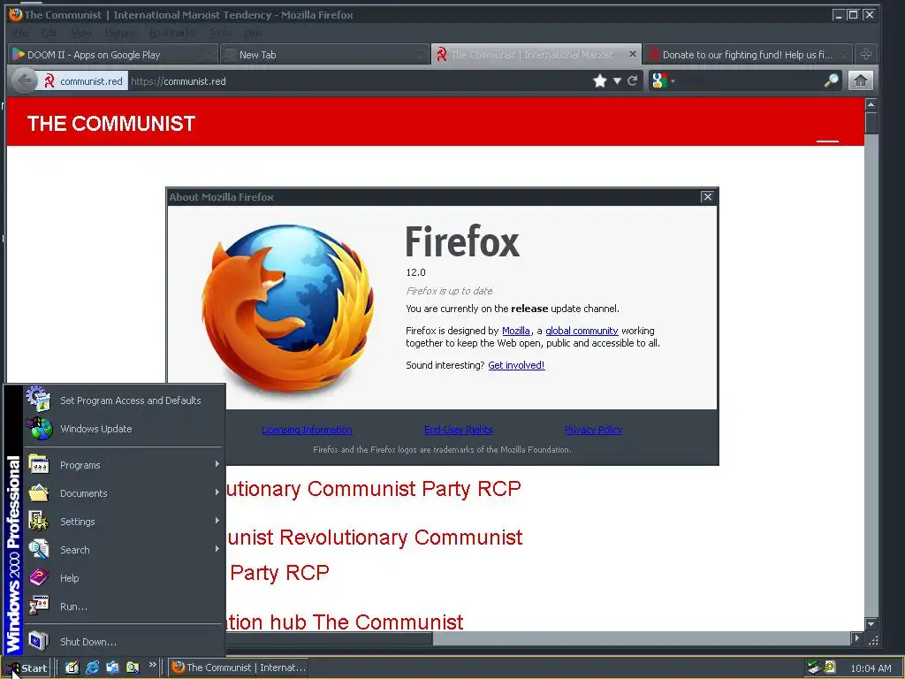Click the search magnifier icon in search box
This screenshot has height=679, width=905.
pos(831,80)
